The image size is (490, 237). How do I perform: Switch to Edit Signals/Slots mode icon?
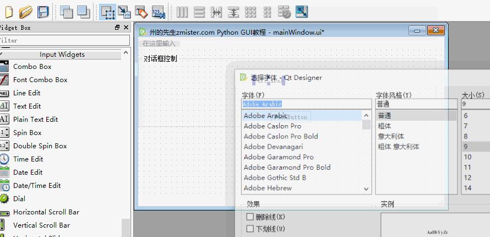124,12
